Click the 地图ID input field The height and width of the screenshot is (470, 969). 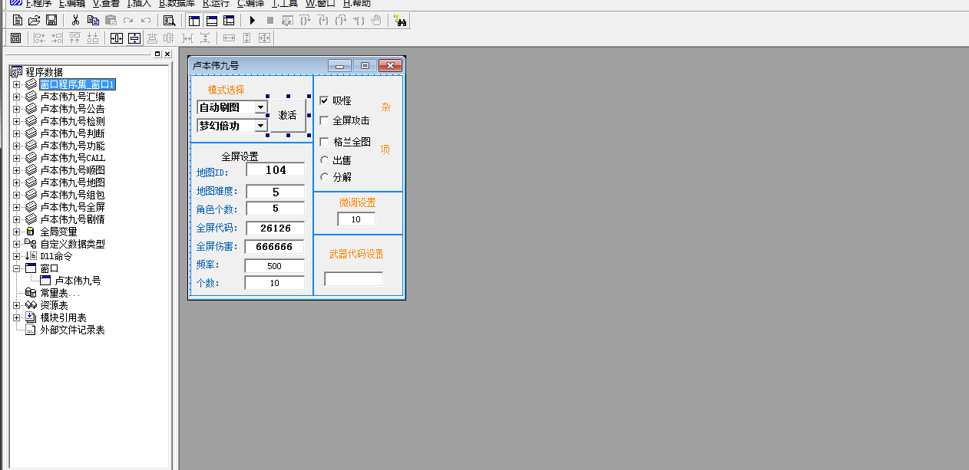tap(275, 170)
